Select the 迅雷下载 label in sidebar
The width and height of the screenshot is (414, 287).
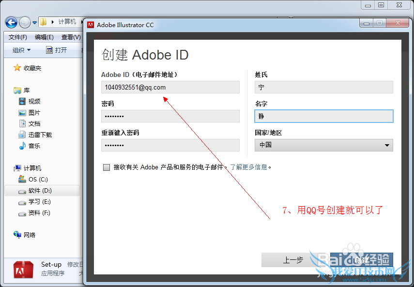pyautogui.click(x=40, y=135)
